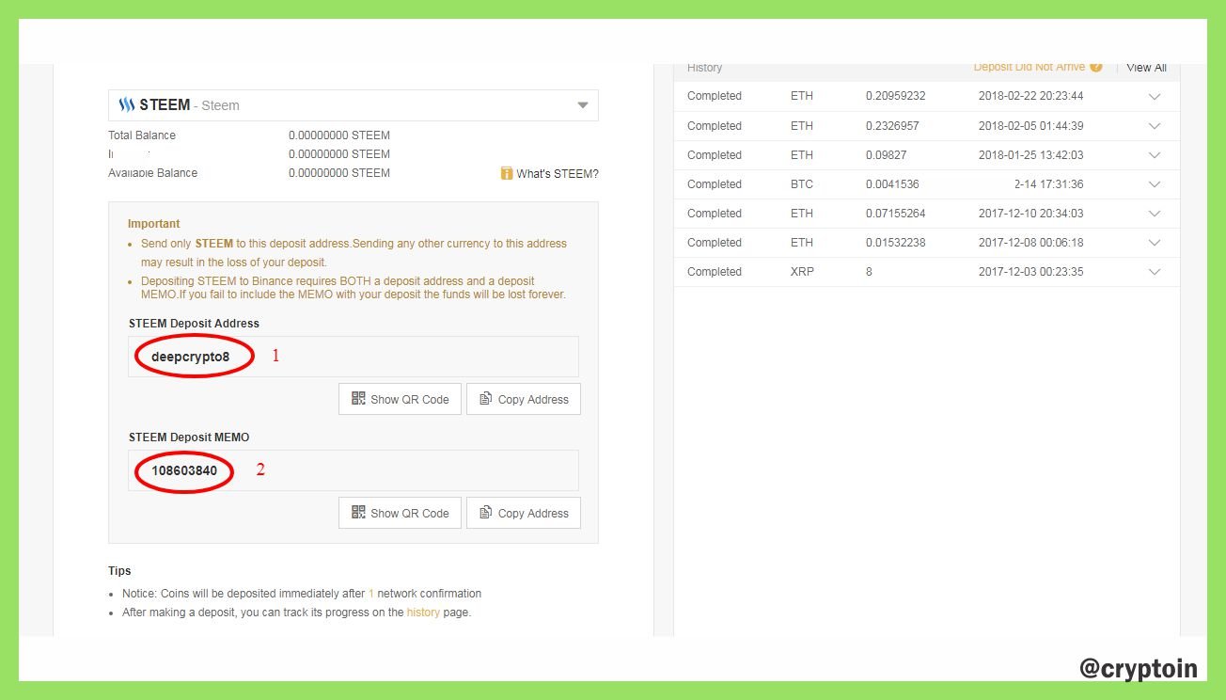
Task: Copy Address for the STEEM deposit address
Action: coord(524,399)
